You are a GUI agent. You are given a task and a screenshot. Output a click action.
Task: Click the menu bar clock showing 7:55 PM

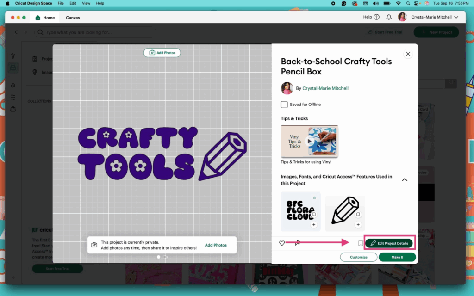click(x=451, y=3)
